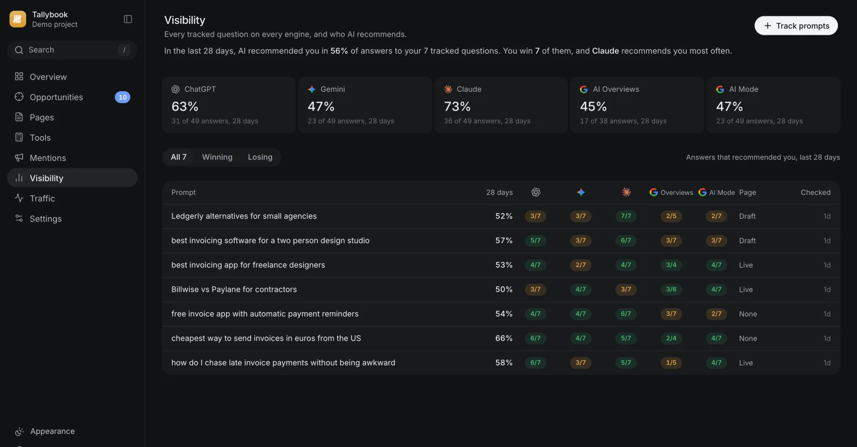Open the Claude 73% summary card
The height and width of the screenshot is (447, 857).
(x=501, y=105)
